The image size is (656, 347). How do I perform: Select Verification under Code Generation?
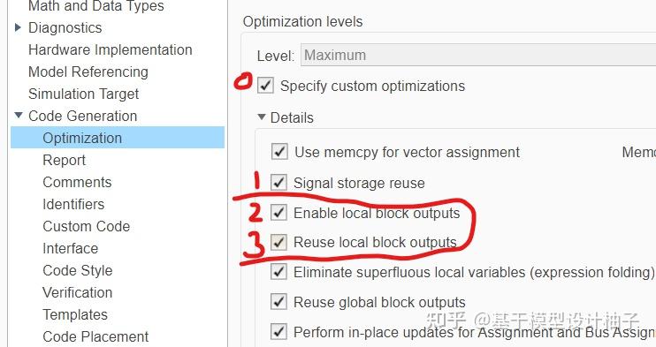pos(78,292)
